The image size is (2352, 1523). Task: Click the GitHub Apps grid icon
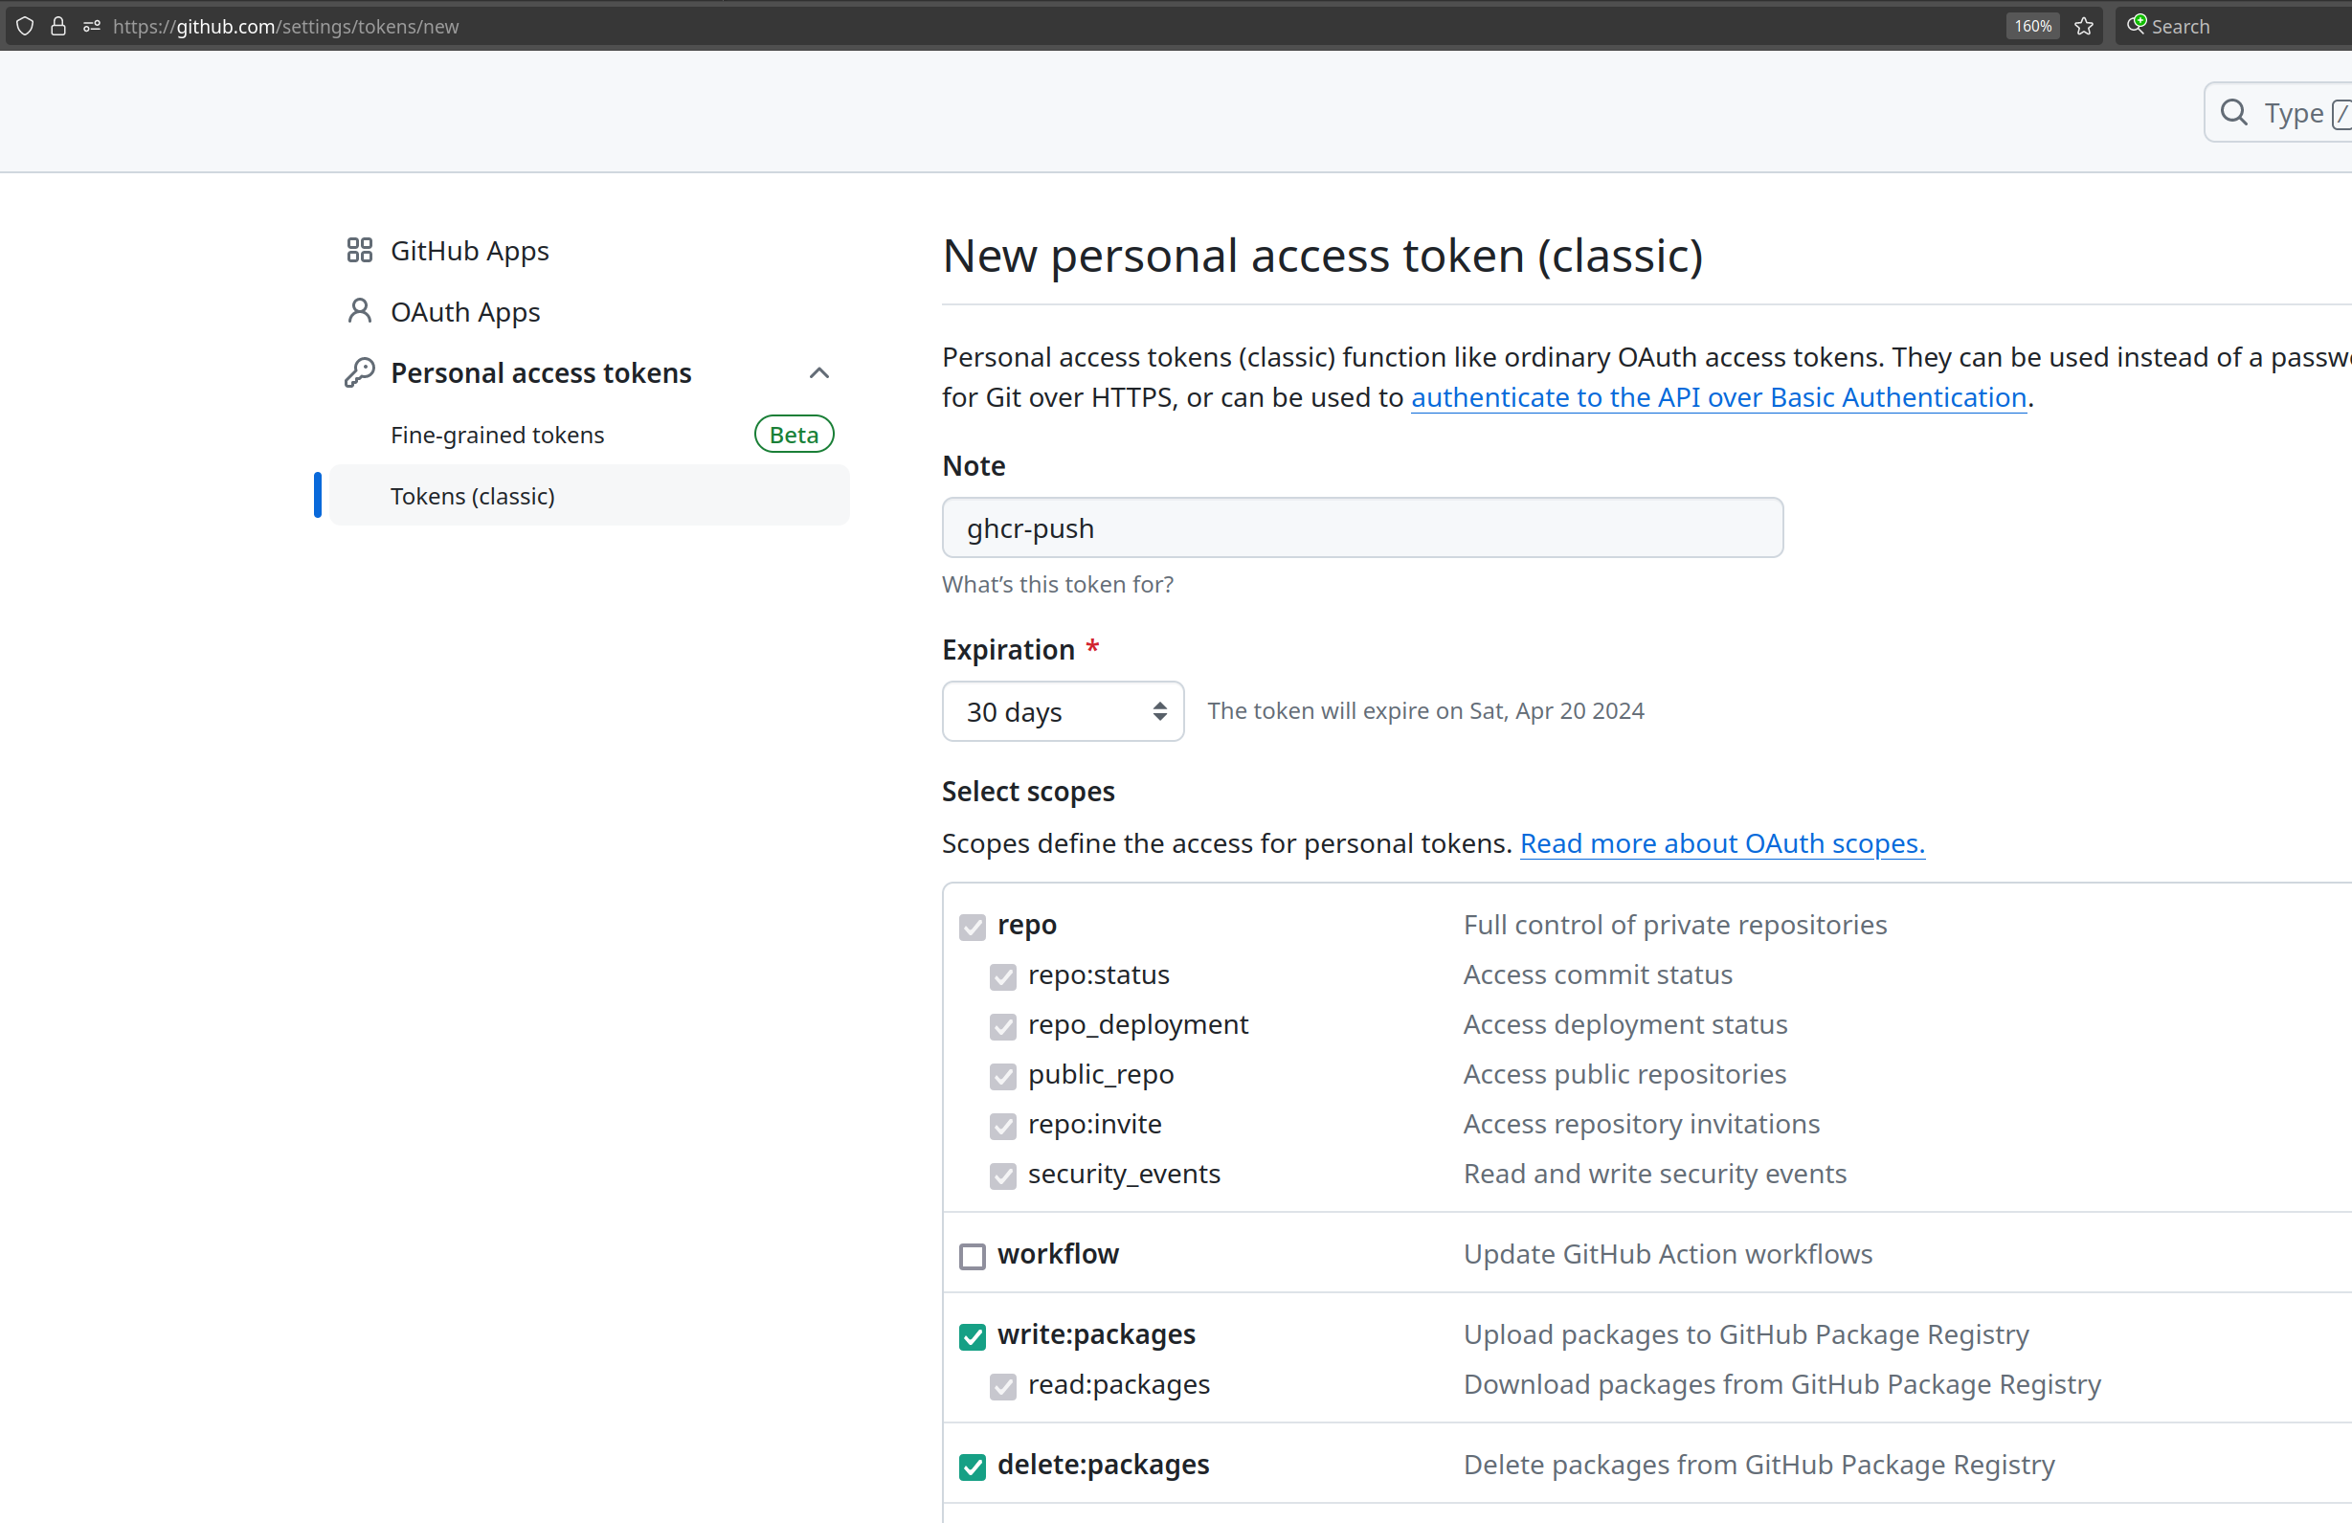coord(360,250)
